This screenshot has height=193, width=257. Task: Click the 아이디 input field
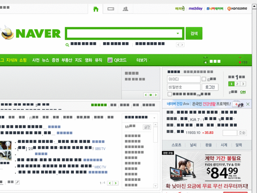click(183, 79)
